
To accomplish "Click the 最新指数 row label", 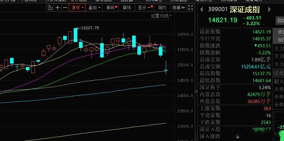I will pyautogui.click(x=210, y=31).
